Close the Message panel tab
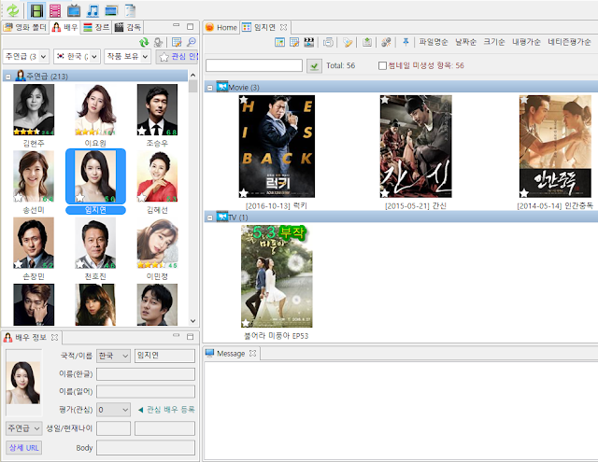 point(252,354)
